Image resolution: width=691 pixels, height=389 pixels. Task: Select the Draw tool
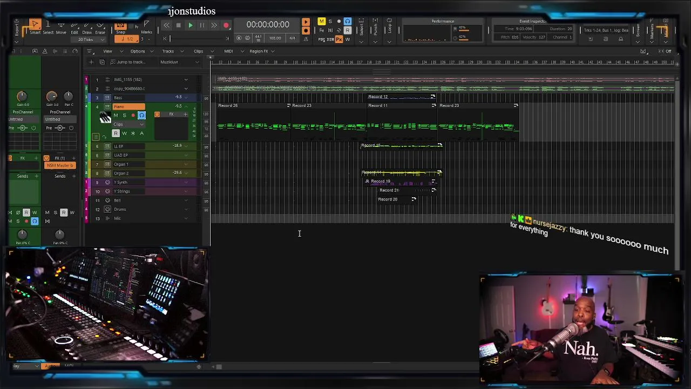tap(87, 27)
